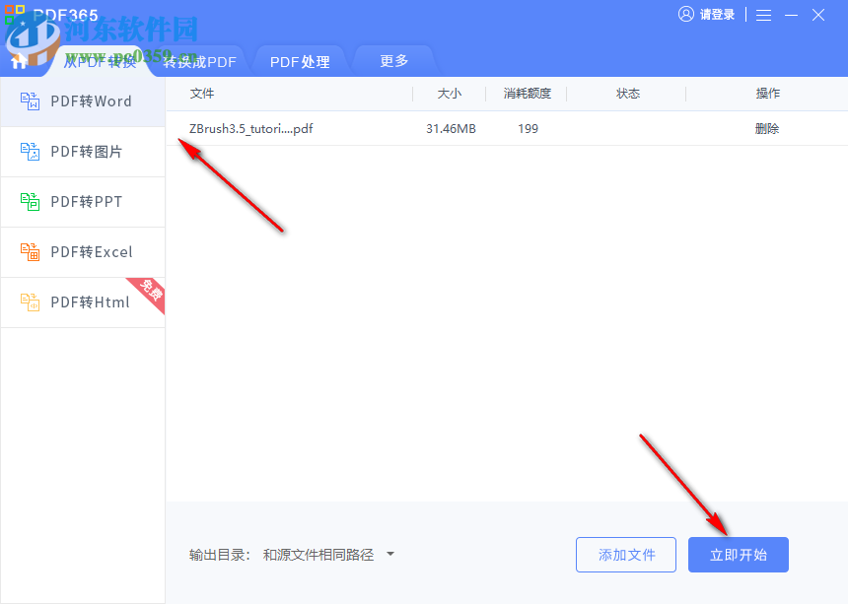Click the 请登录 login text
The image size is (848, 604).
717,15
